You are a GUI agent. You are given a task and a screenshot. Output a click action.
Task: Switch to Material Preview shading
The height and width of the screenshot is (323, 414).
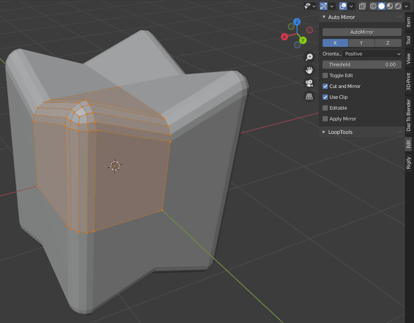click(x=389, y=6)
